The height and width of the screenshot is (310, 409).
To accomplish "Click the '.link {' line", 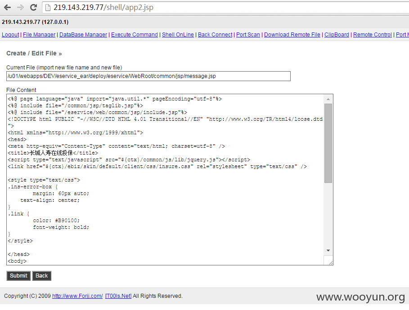I will pos(19,214).
